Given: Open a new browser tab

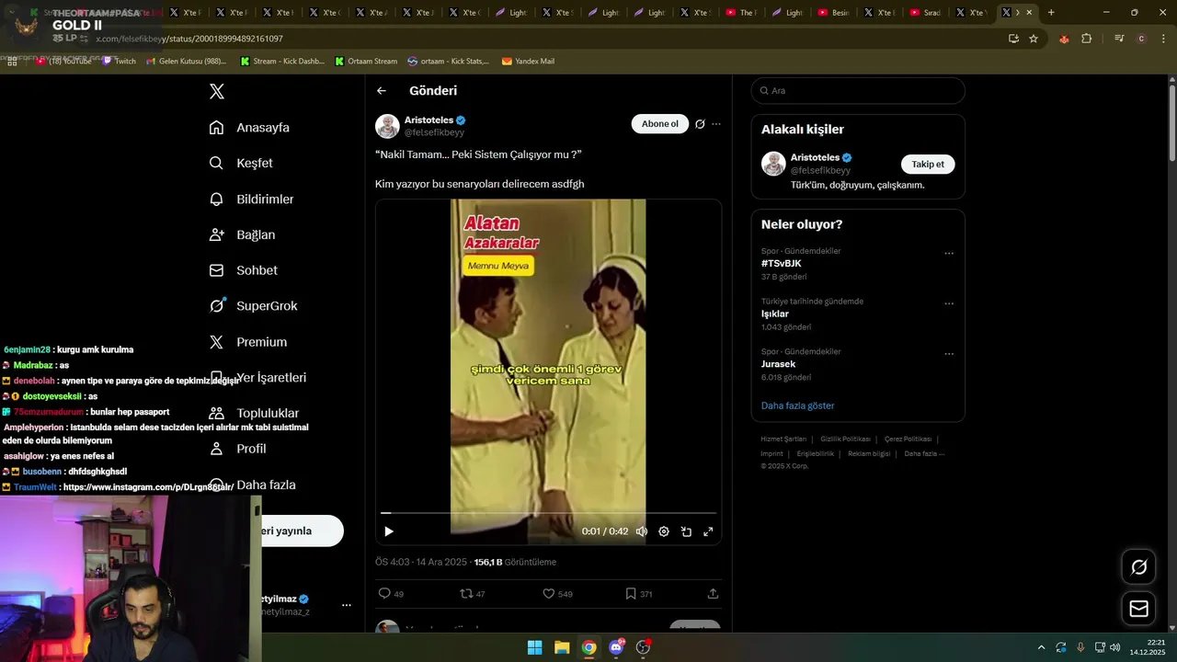Looking at the screenshot, I should click(x=1051, y=13).
